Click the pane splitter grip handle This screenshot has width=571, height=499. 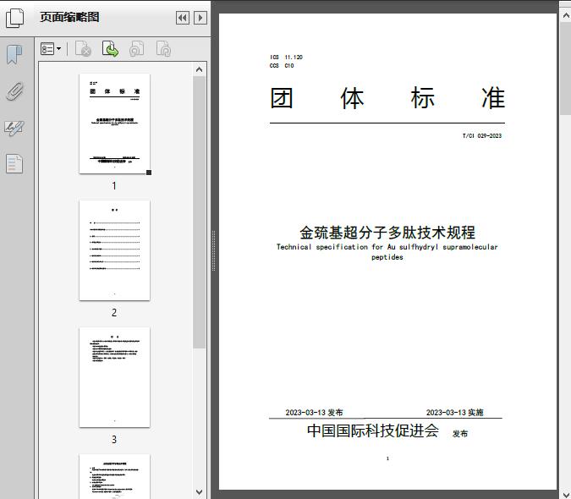coord(213,249)
